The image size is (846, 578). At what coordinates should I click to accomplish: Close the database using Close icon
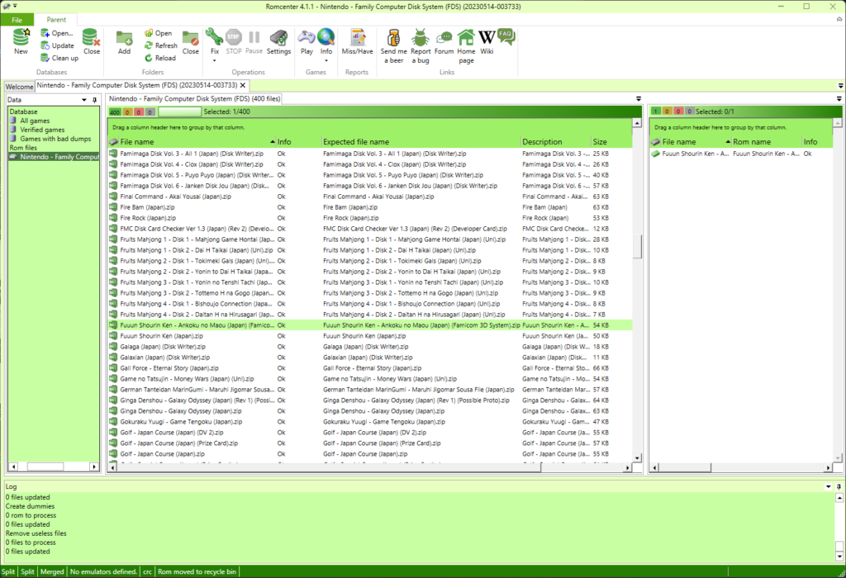[91, 41]
